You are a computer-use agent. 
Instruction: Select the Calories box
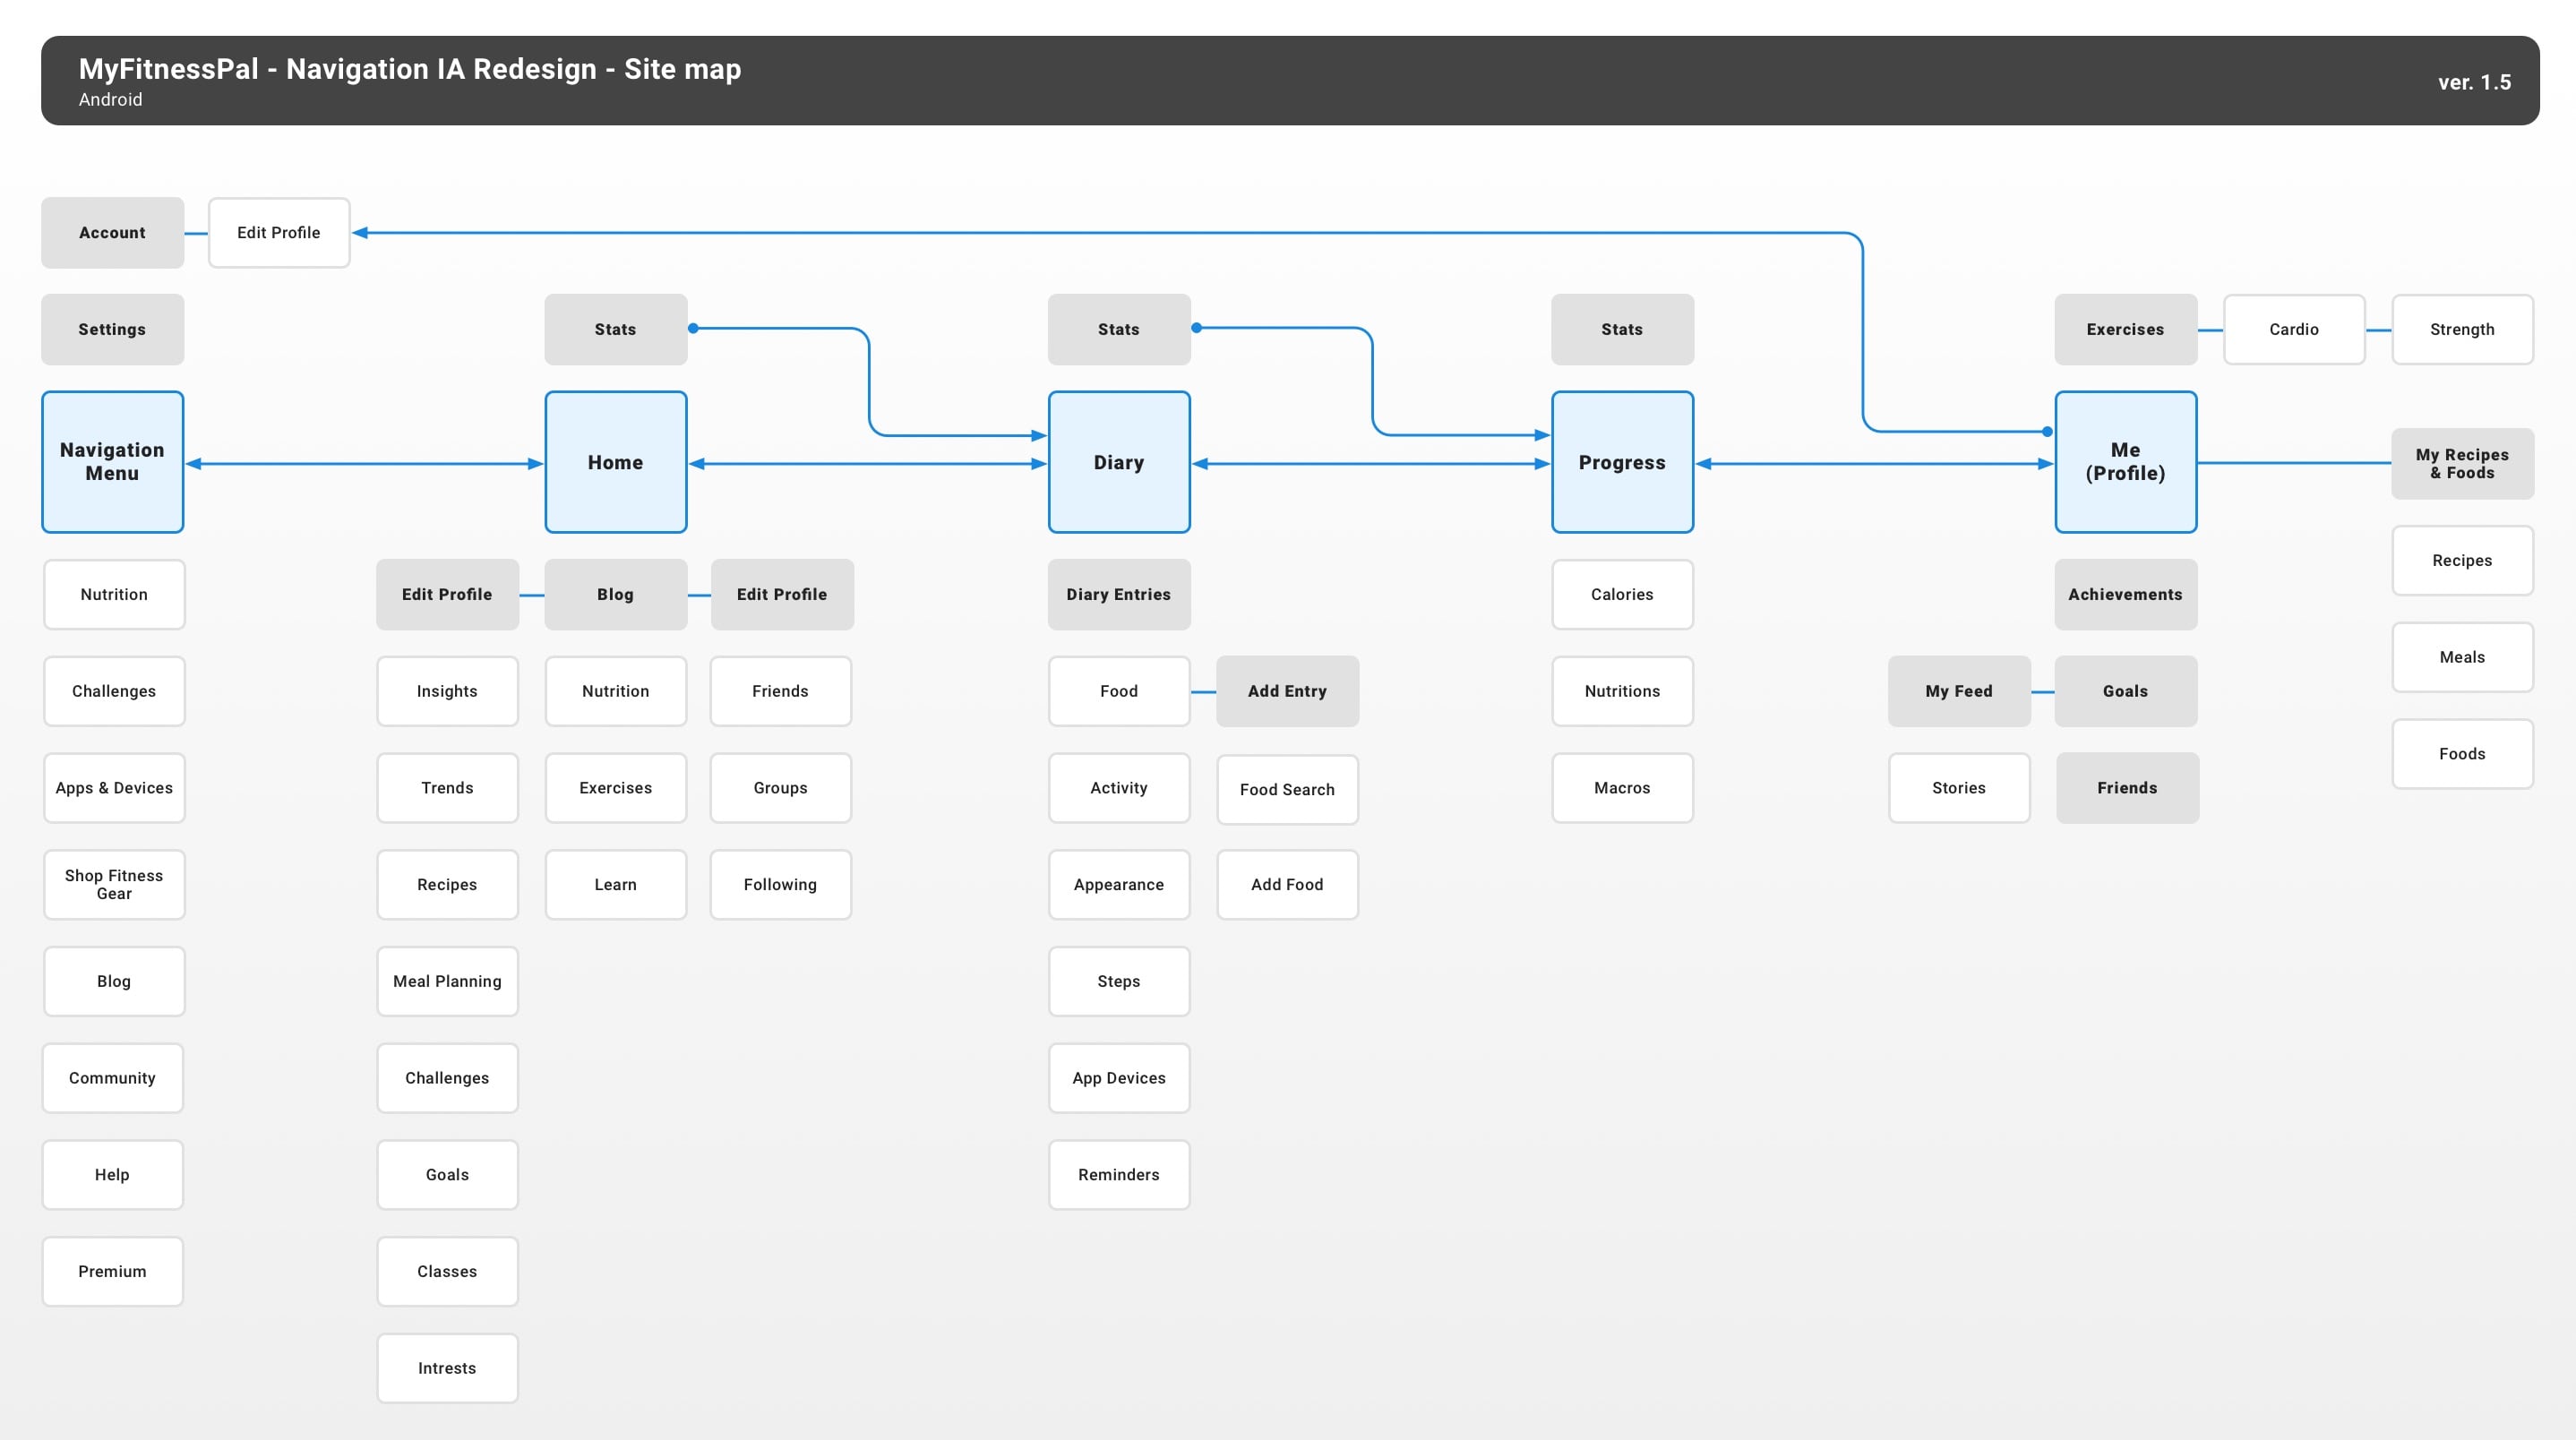[x=1622, y=594]
